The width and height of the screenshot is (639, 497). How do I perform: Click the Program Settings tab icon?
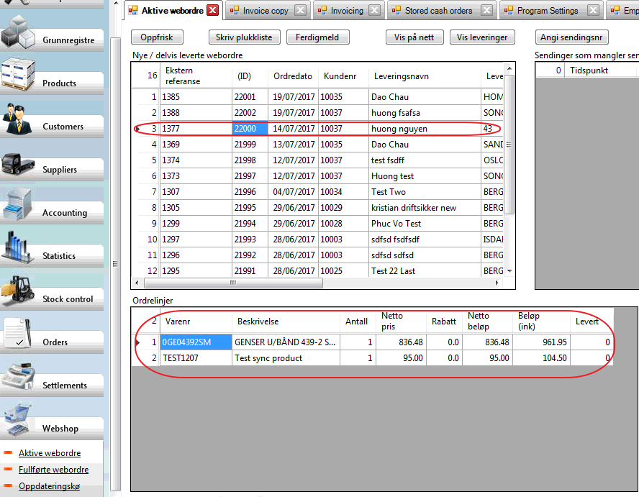tap(509, 11)
